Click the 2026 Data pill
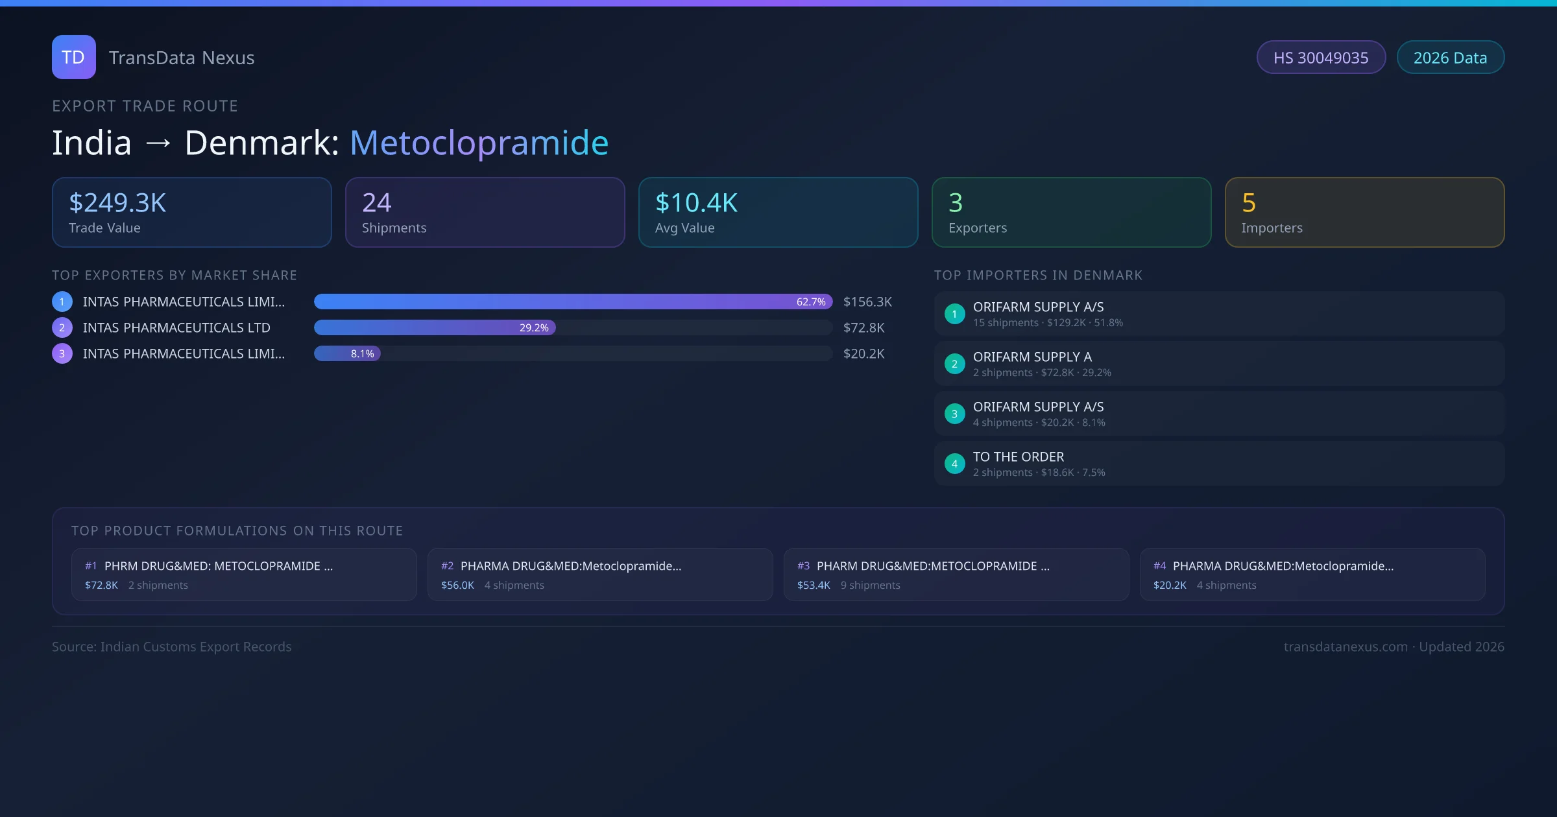This screenshot has width=1557, height=817. point(1450,58)
